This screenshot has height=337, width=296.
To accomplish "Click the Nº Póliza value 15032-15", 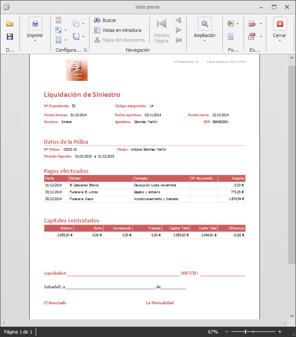I will (70, 149).
